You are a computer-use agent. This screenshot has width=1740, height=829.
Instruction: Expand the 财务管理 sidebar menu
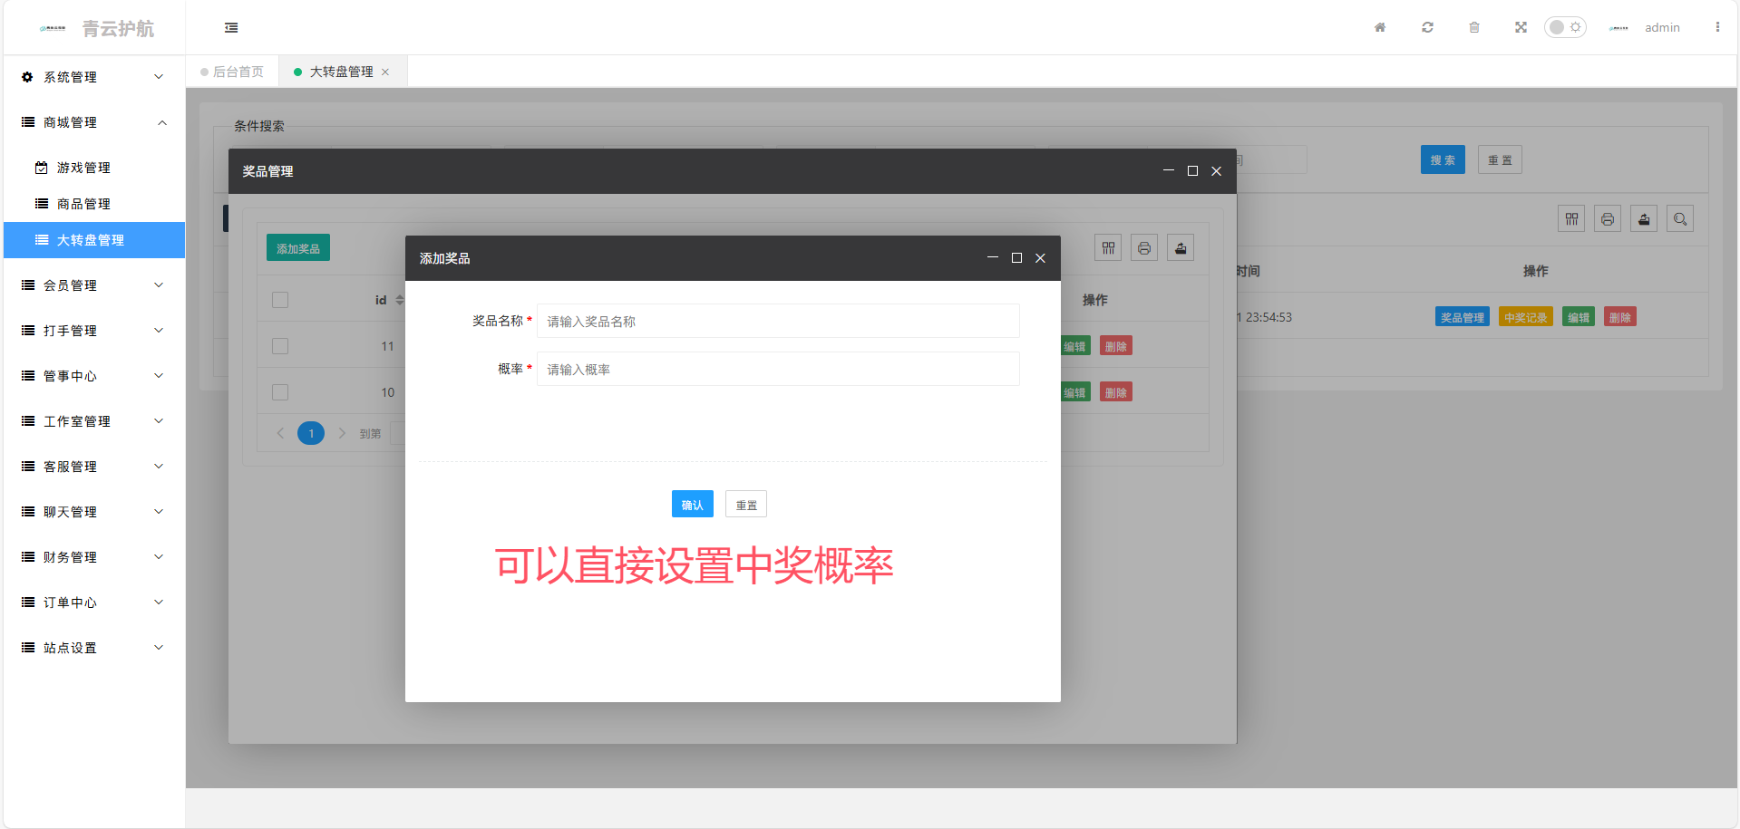coord(93,557)
